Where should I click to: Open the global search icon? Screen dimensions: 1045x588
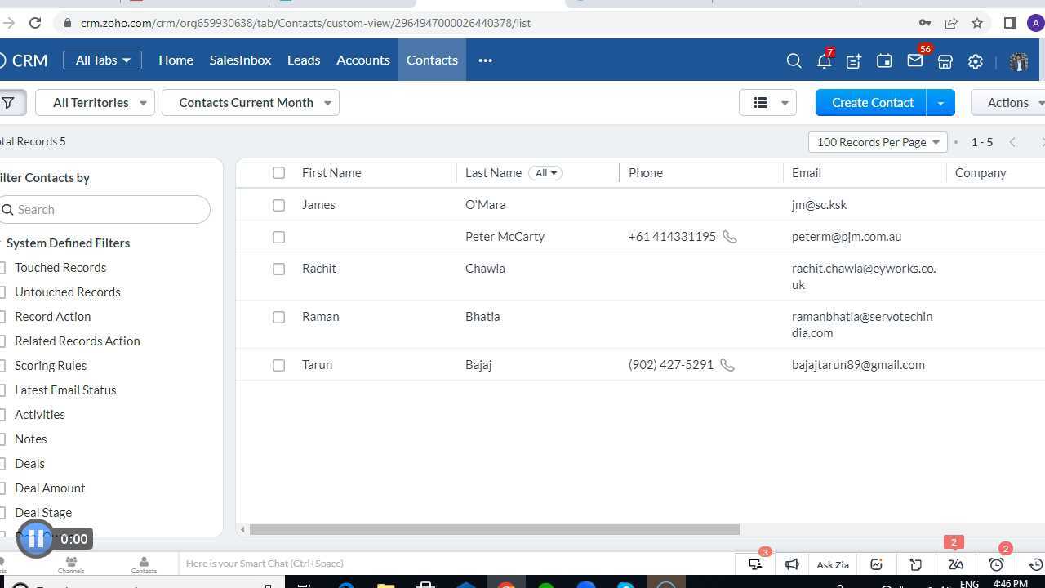(x=793, y=60)
